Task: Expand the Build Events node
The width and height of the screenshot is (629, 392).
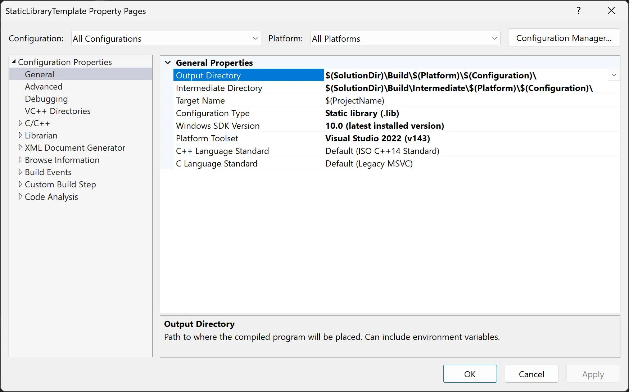Action: (21, 172)
